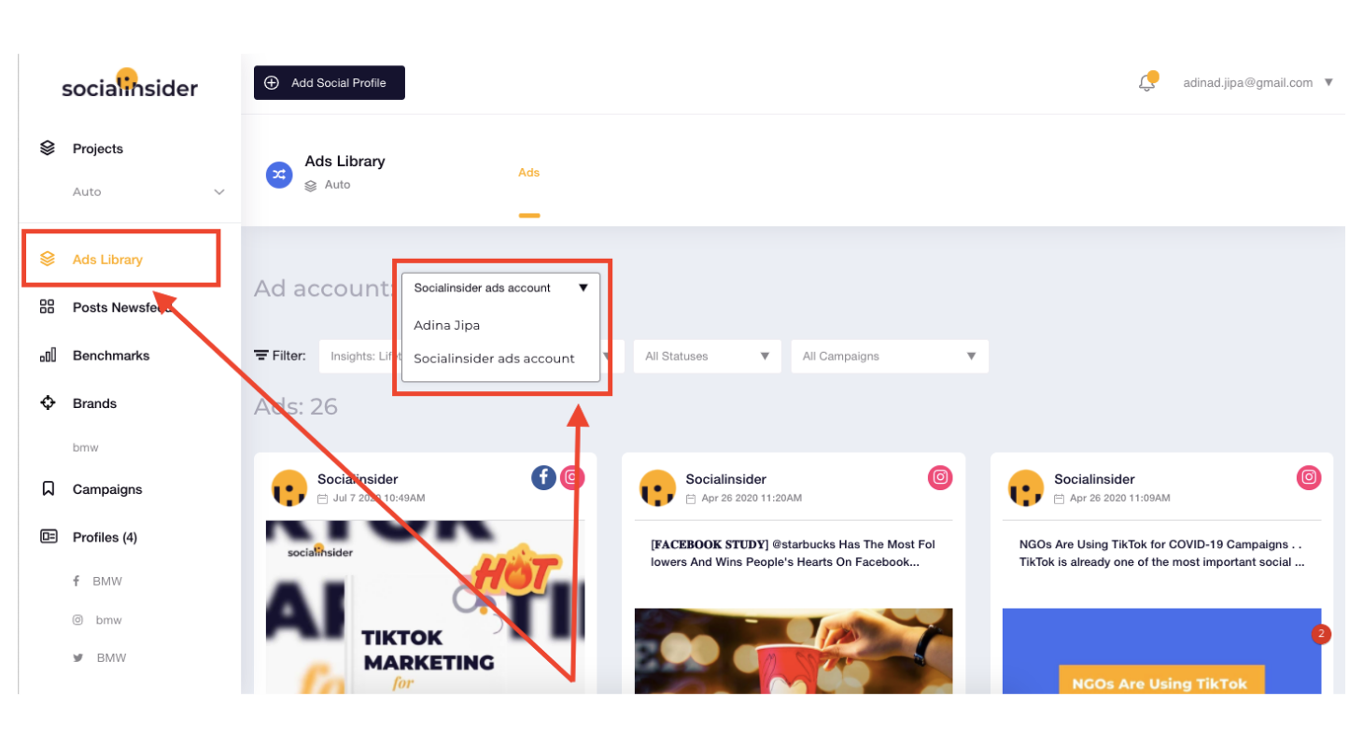1363x747 pixels.
Task: Choose Socialinsider ads account option in list
Action: point(494,359)
